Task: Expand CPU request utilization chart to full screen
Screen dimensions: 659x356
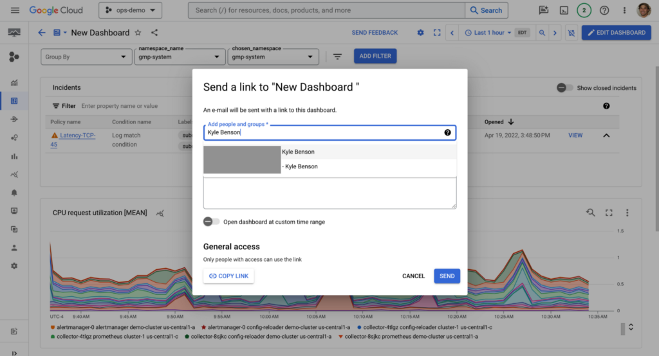Action: (x=609, y=213)
